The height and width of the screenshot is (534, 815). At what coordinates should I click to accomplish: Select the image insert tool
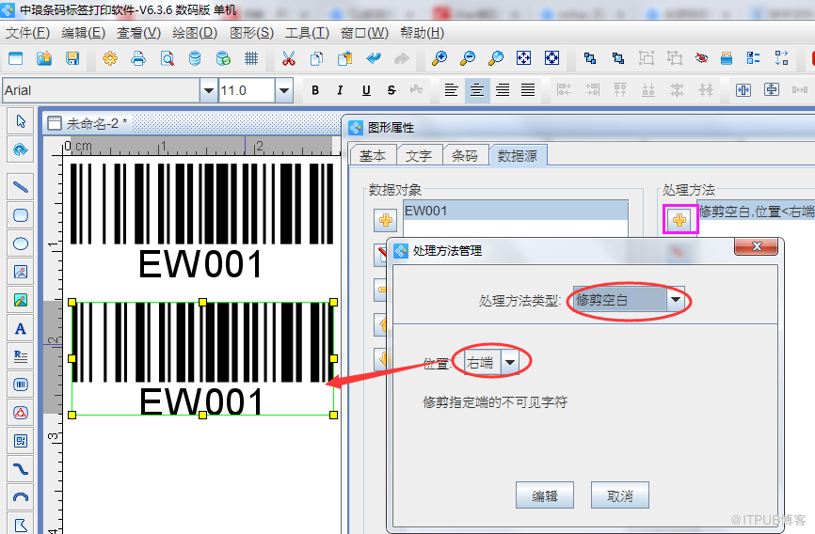(x=21, y=272)
